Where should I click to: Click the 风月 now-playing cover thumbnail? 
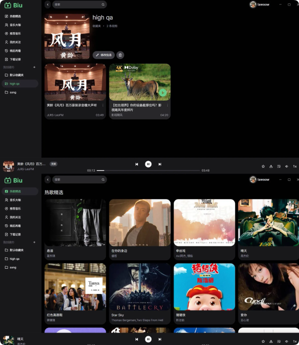[9, 166]
